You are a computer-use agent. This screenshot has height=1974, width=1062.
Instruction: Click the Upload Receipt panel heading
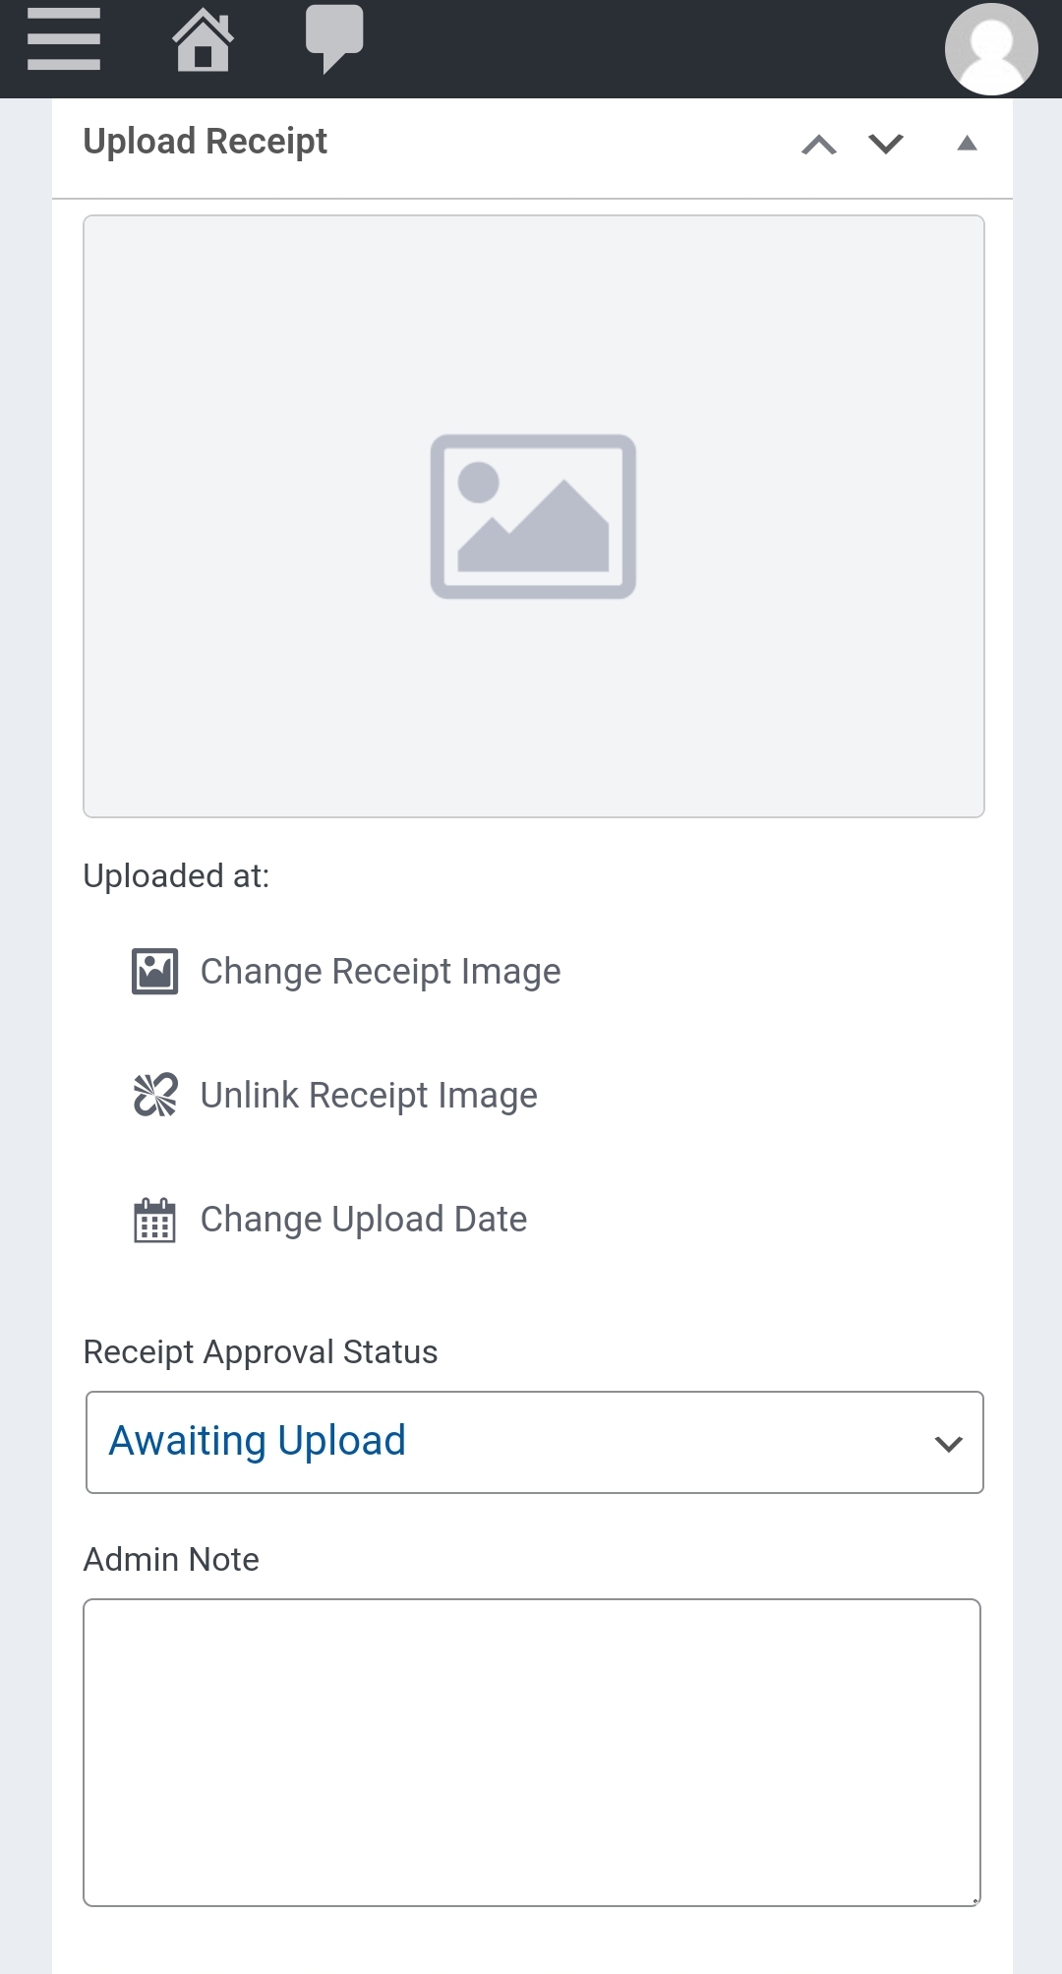(206, 142)
